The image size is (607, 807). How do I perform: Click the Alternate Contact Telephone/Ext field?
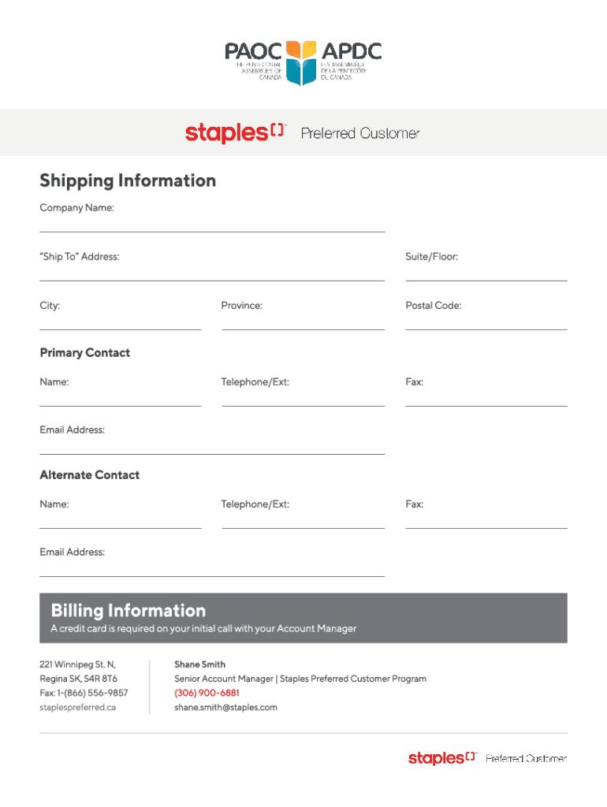tap(303, 520)
